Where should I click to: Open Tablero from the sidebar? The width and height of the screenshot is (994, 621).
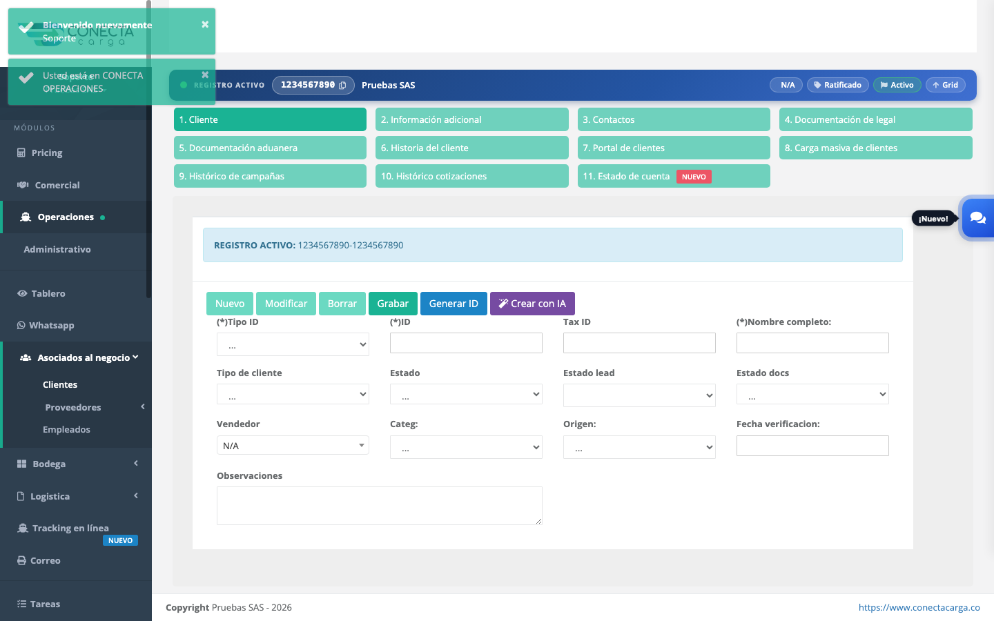tap(76, 293)
